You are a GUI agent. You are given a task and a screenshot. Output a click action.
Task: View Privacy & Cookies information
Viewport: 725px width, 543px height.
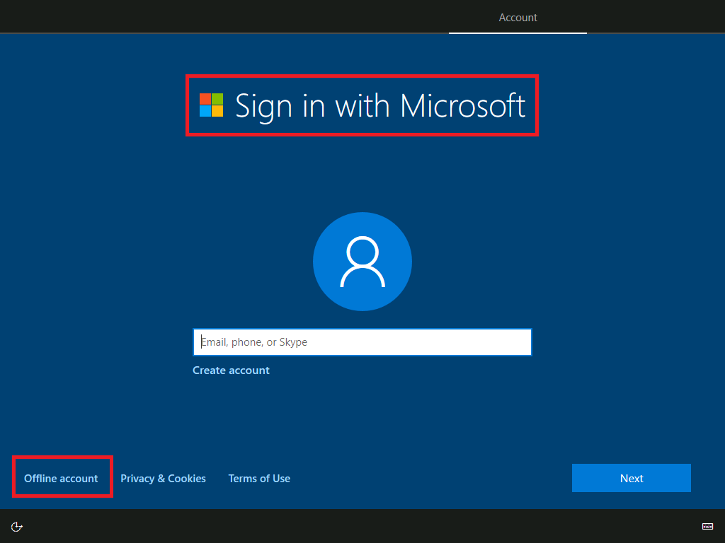163,478
